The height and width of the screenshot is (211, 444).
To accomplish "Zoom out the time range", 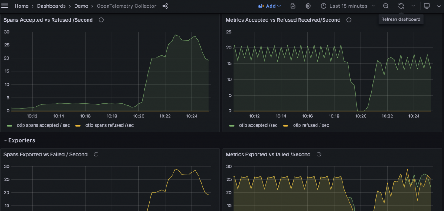I will pos(385,6).
